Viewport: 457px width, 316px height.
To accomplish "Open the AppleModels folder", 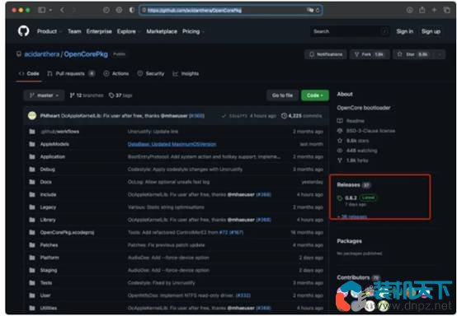I will pos(54,144).
